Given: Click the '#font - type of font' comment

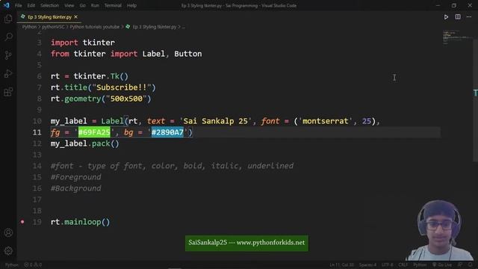Looking at the screenshot, I should pos(96,166).
